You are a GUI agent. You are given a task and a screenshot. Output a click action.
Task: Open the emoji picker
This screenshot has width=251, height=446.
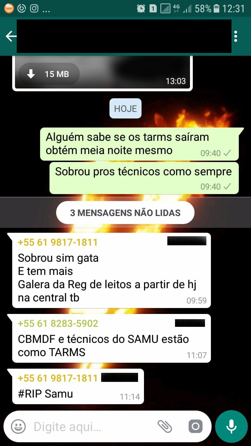click(18, 426)
